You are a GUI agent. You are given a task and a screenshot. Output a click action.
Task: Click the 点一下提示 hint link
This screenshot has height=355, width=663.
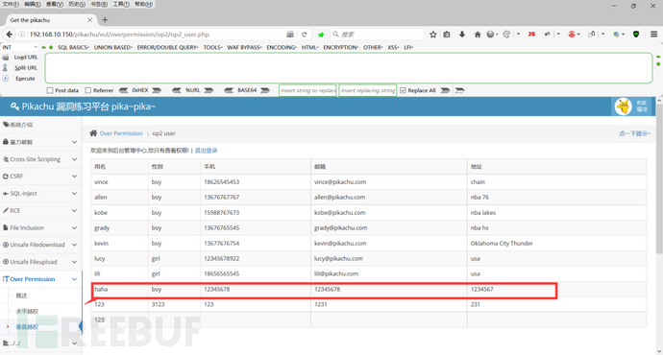(x=634, y=133)
